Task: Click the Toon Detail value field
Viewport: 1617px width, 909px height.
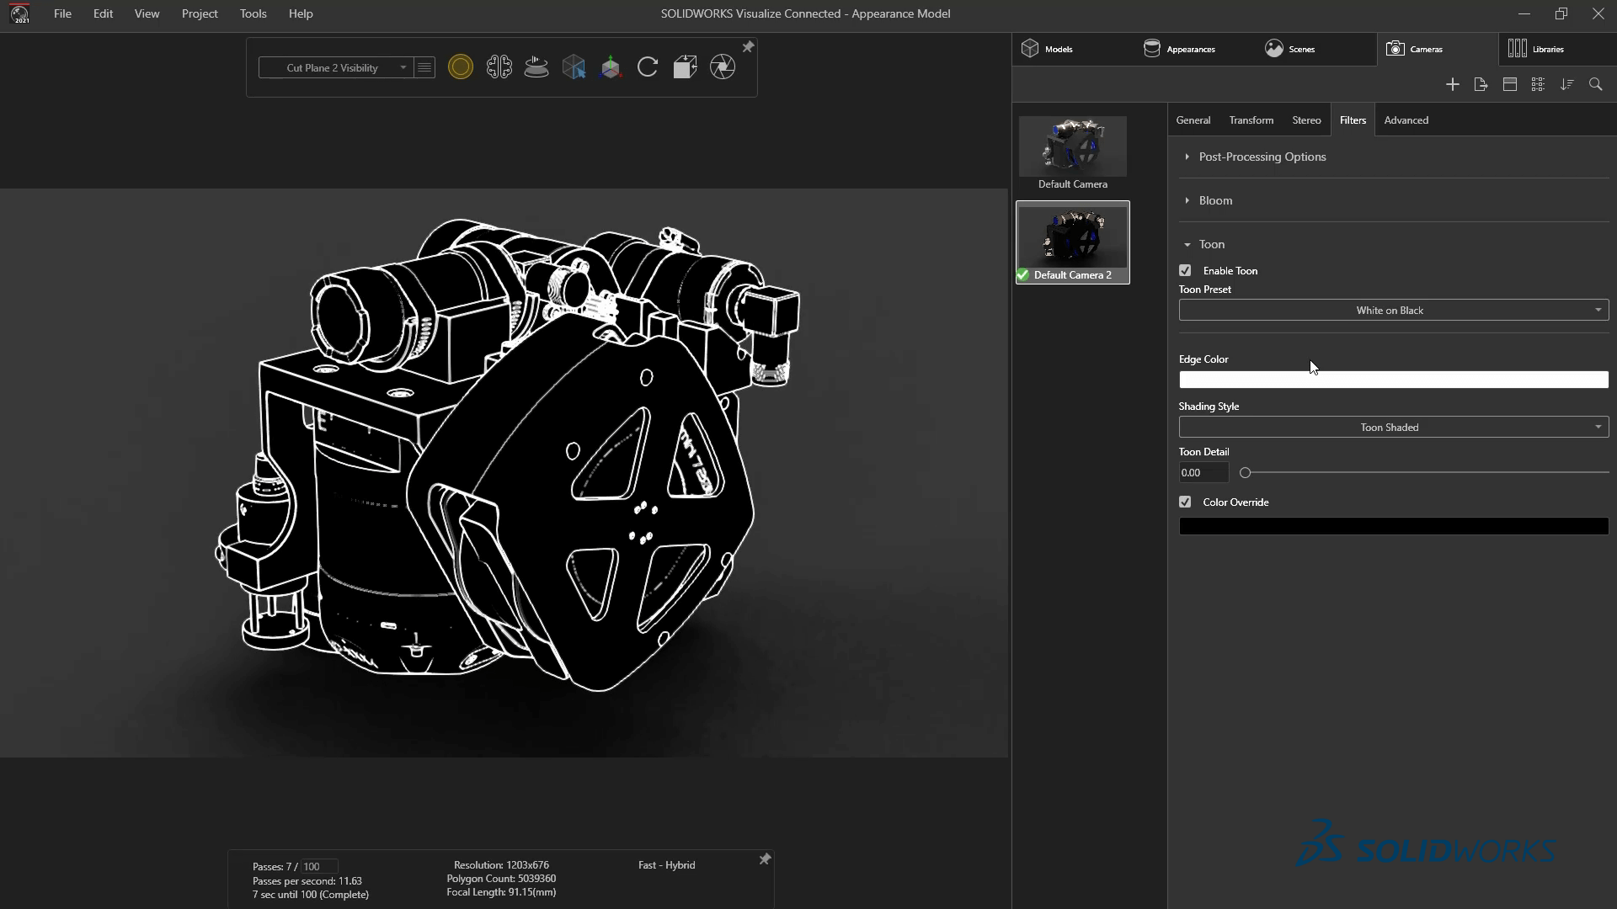Action: pyautogui.click(x=1203, y=472)
